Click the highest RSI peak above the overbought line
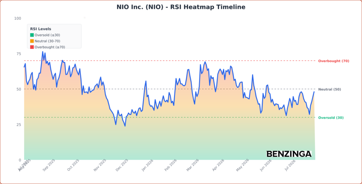 tap(42, 52)
